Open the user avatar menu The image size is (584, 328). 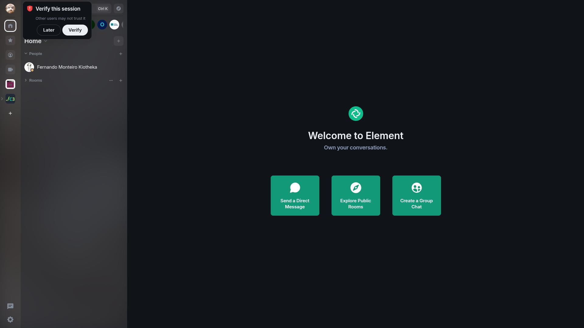tap(10, 9)
